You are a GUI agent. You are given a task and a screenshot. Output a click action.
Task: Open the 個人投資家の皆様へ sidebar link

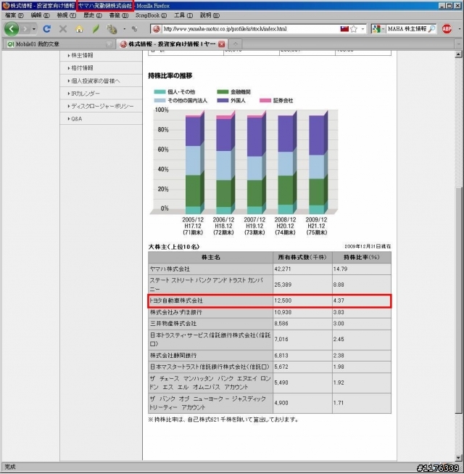(x=96, y=81)
